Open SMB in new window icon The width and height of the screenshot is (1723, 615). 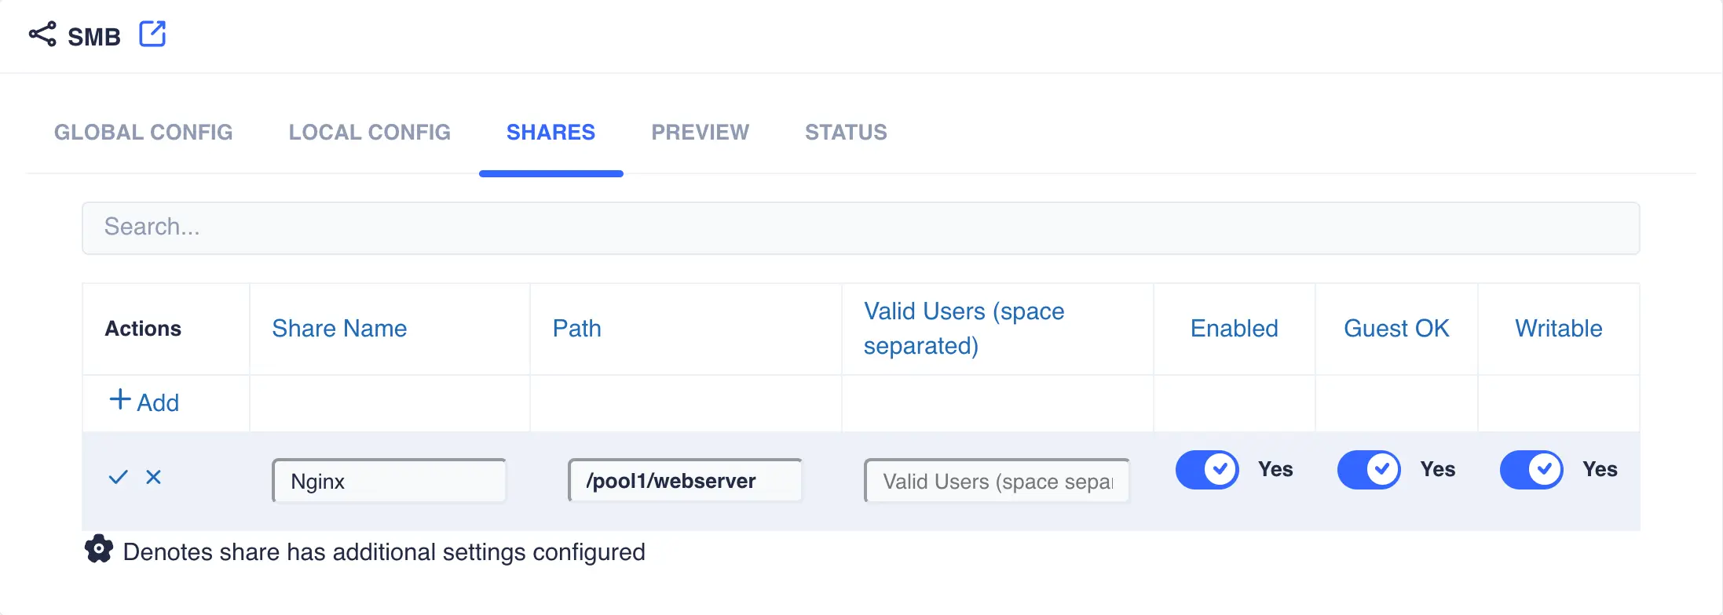click(x=152, y=35)
